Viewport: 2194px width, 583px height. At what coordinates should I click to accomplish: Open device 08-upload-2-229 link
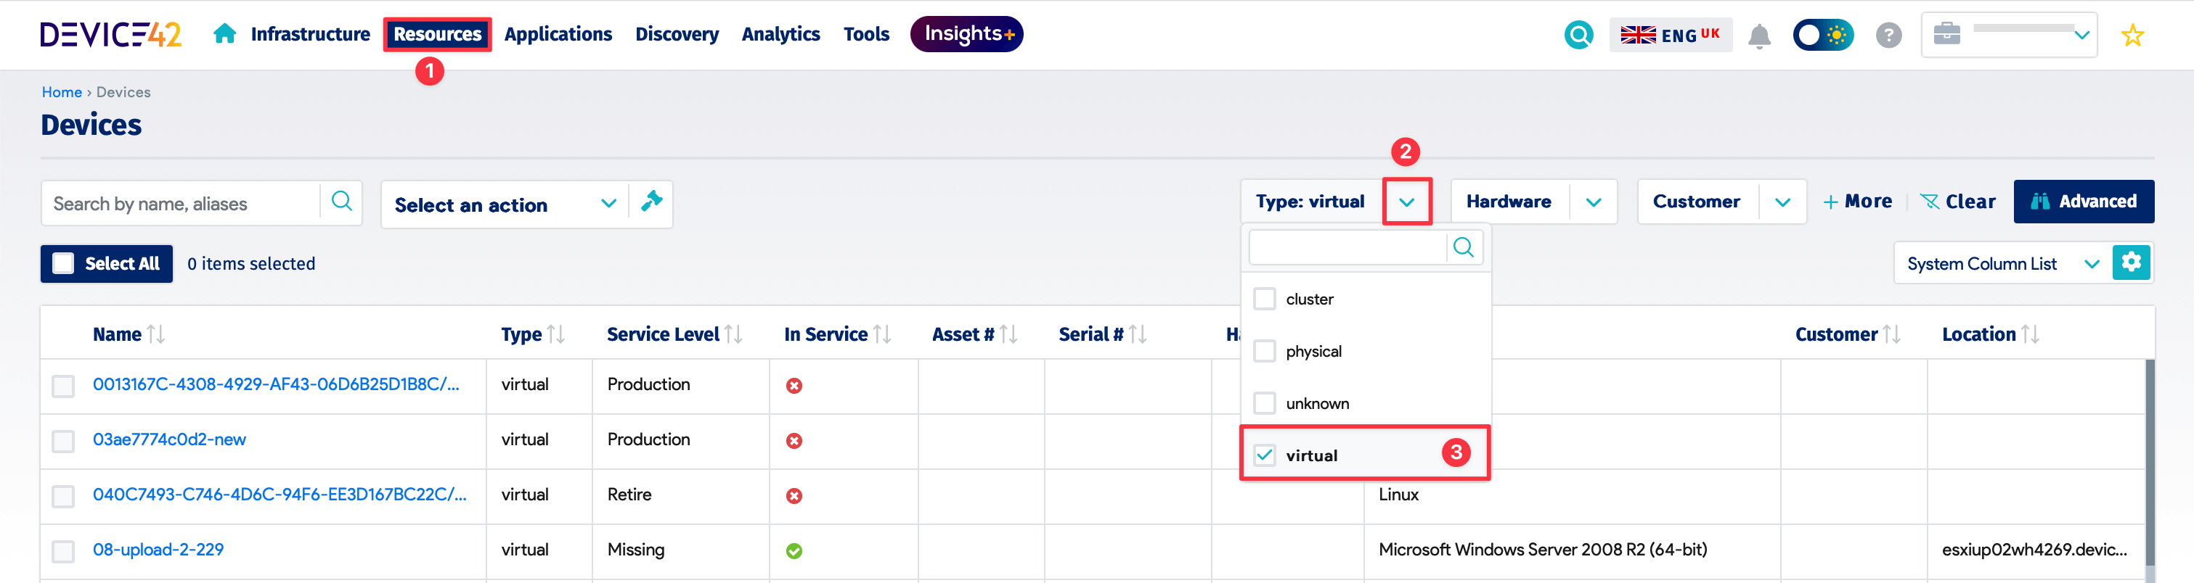(x=158, y=550)
